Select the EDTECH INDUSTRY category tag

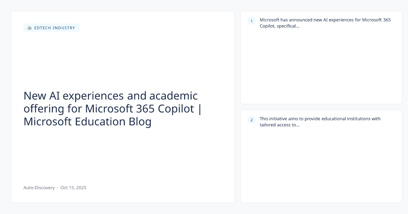pyautogui.click(x=54, y=28)
